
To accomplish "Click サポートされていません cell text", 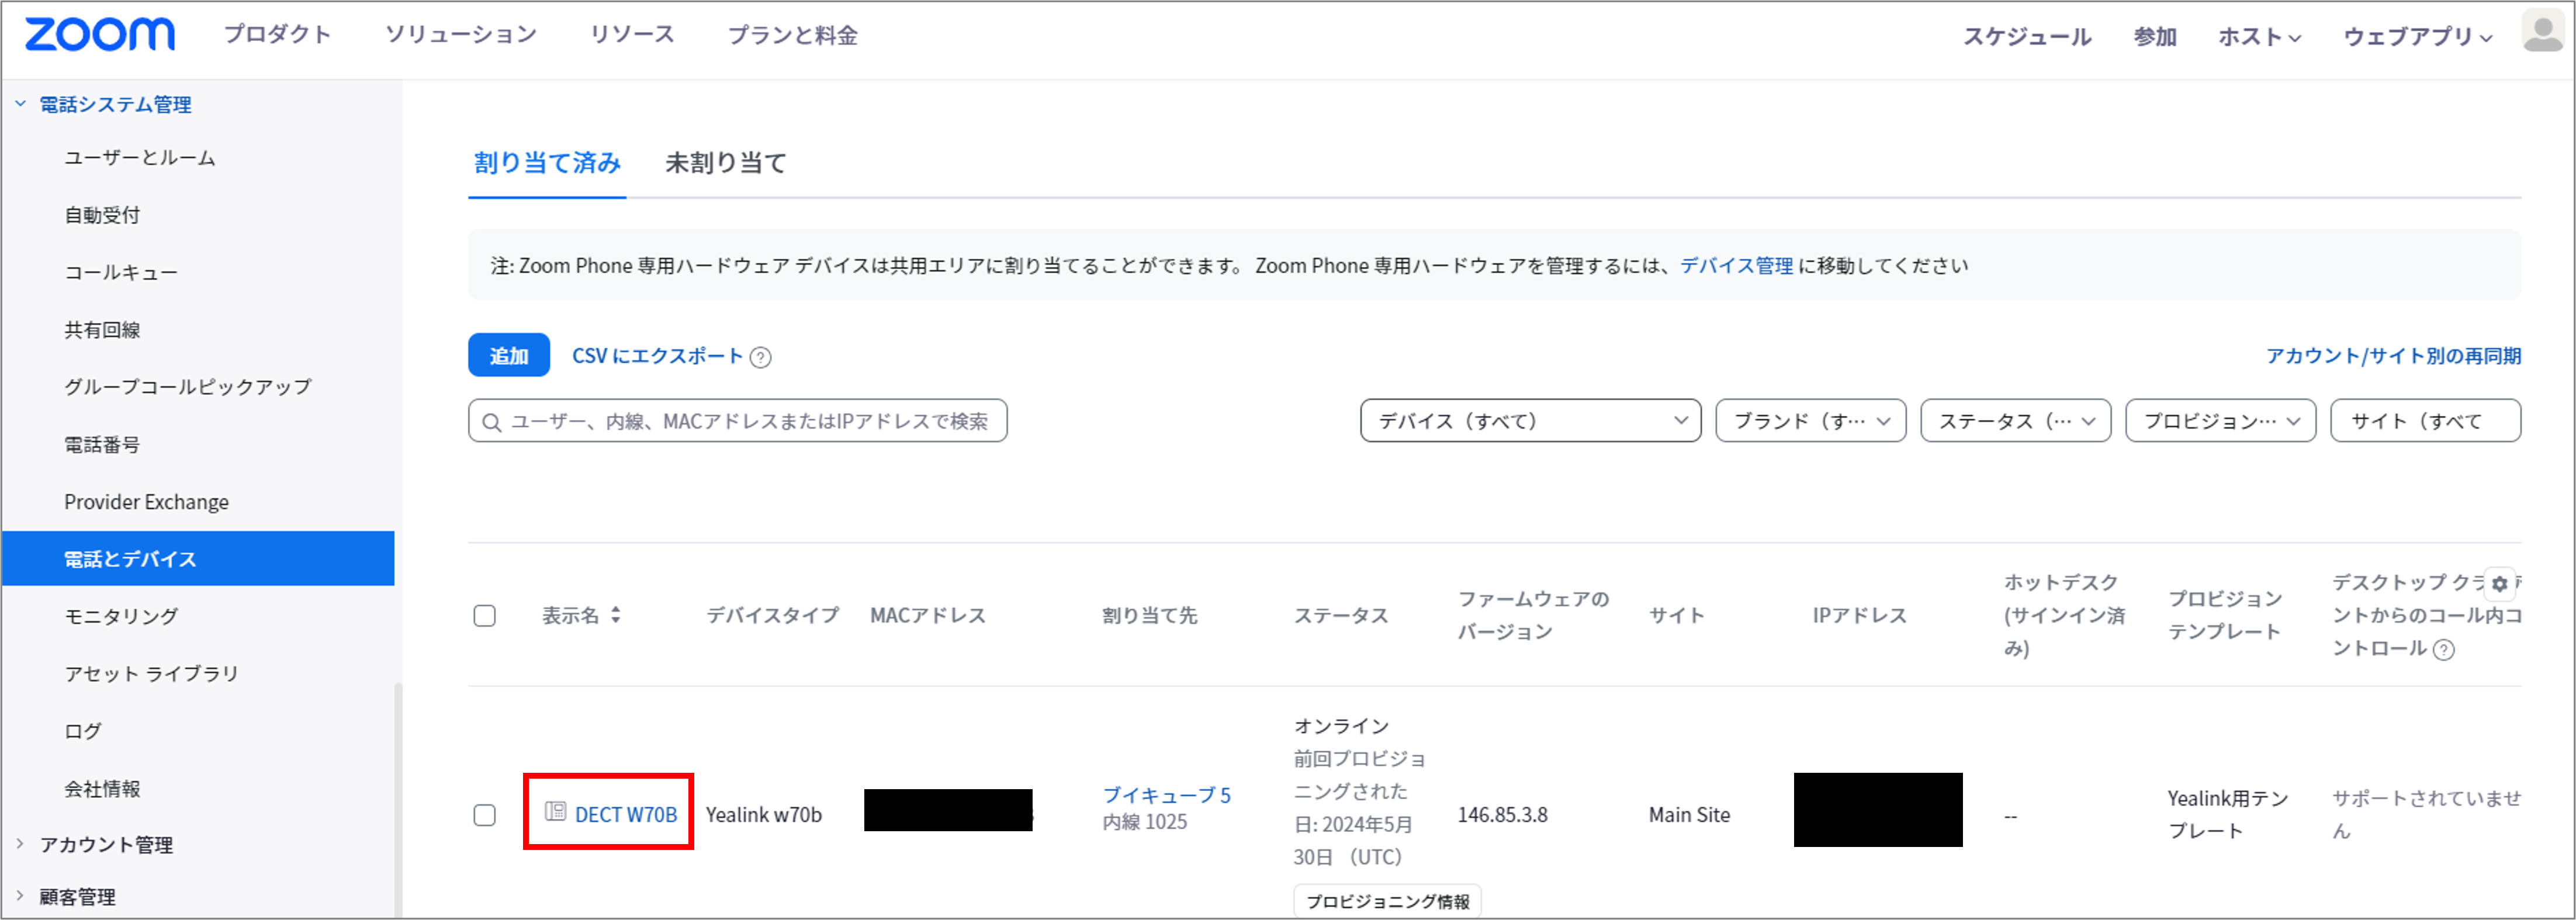I will coord(2426,815).
